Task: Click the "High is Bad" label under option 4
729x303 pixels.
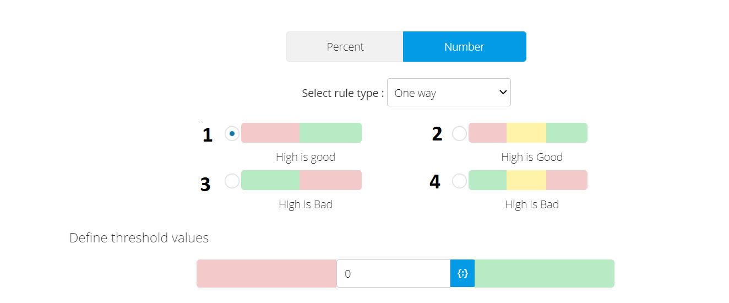Action: click(532, 204)
